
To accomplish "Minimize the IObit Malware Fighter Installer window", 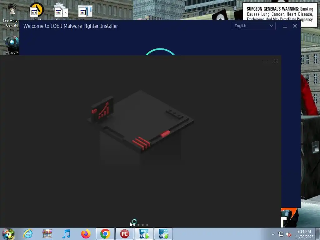I will point(285,26).
